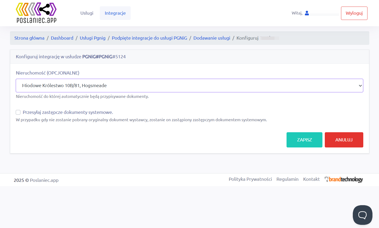This screenshot has height=228, width=379.
Task: Select the Miodowe Królestwo property combo box
Action: 189,86
